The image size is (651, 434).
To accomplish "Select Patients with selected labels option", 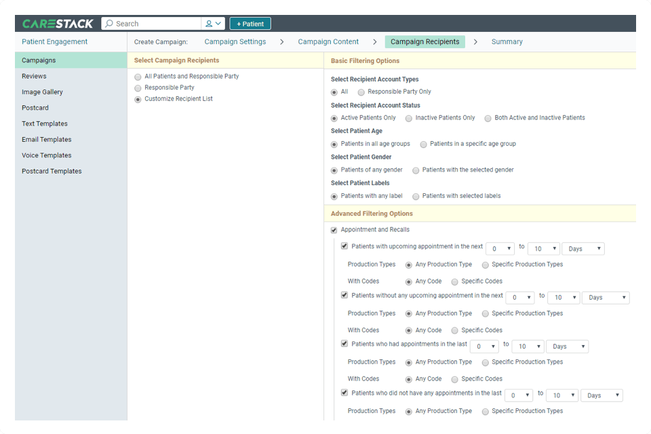I will click(x=414, y=197).
